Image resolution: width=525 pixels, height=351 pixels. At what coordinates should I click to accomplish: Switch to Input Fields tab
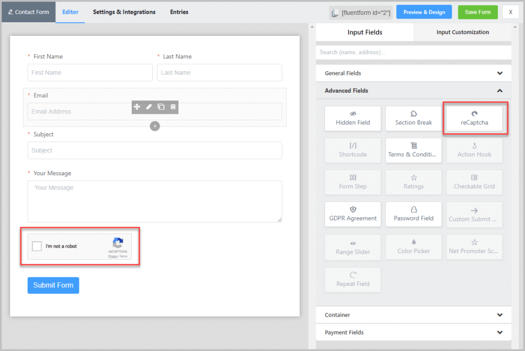pos(365,32)
